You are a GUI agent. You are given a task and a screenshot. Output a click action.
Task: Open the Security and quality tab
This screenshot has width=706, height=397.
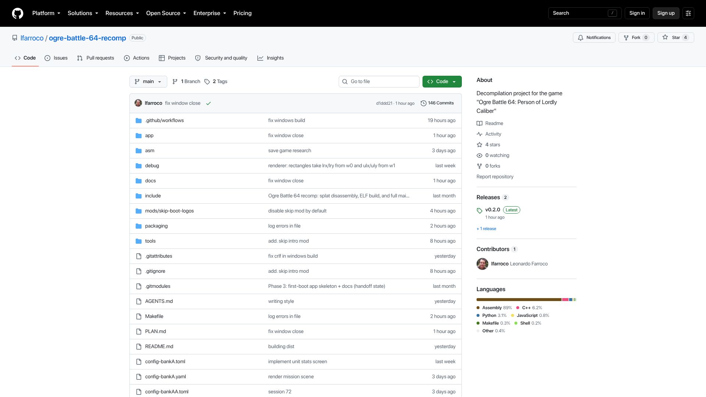pos(221,58)
